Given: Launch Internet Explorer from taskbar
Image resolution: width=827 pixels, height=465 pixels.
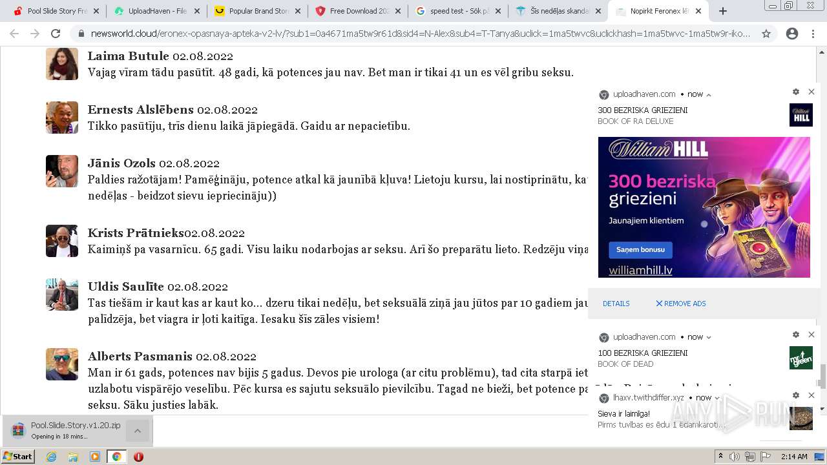Looking at the screenshot, I should (x=51, y=457).
